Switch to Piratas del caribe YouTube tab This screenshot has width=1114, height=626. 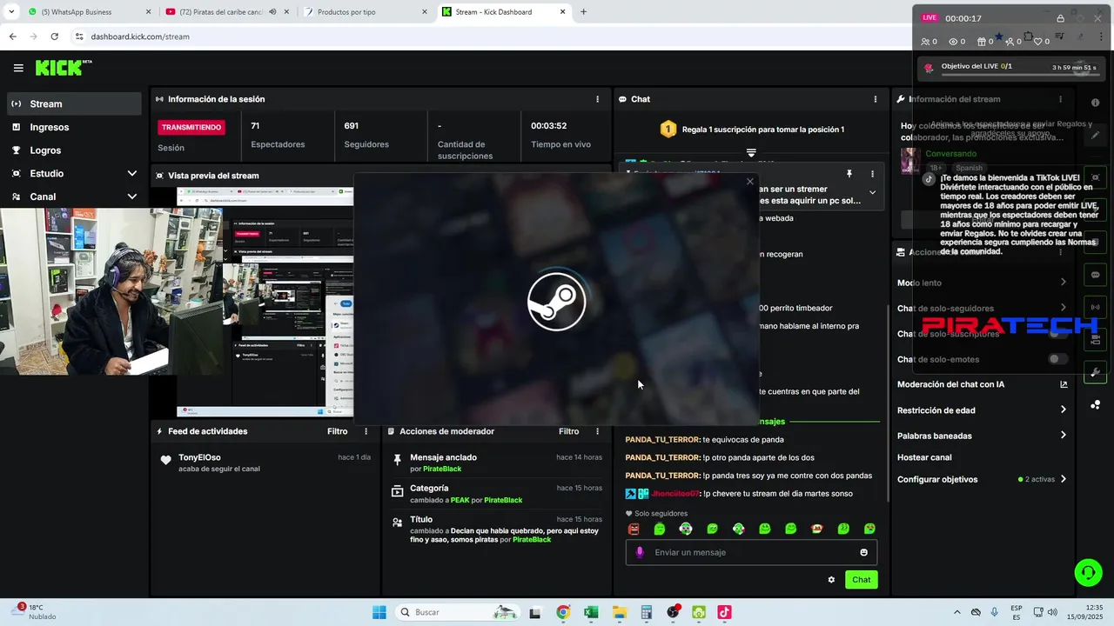click(228, 12)
